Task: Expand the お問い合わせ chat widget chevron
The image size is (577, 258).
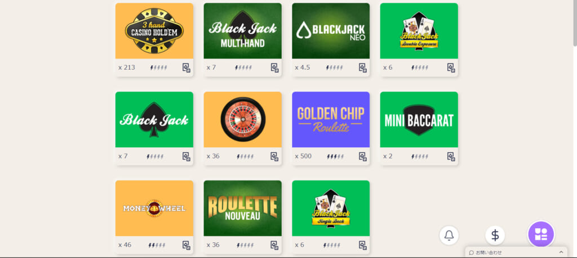Action: coord(561,252)
